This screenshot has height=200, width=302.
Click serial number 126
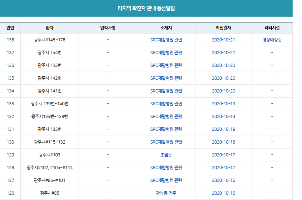[x=10, y=193]
